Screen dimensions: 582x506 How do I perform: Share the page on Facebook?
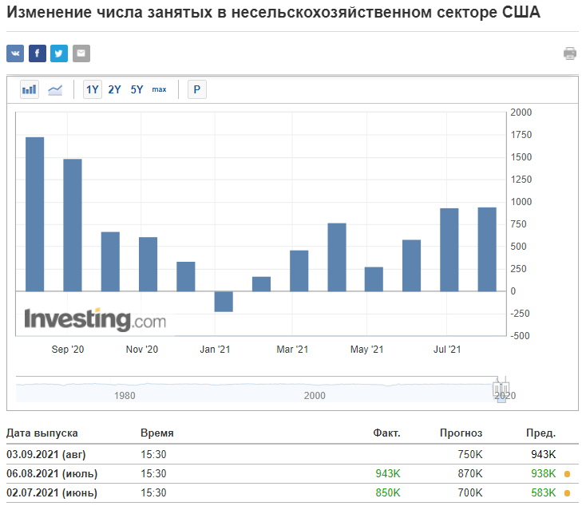pyautogui.click(x=37, y=53)
